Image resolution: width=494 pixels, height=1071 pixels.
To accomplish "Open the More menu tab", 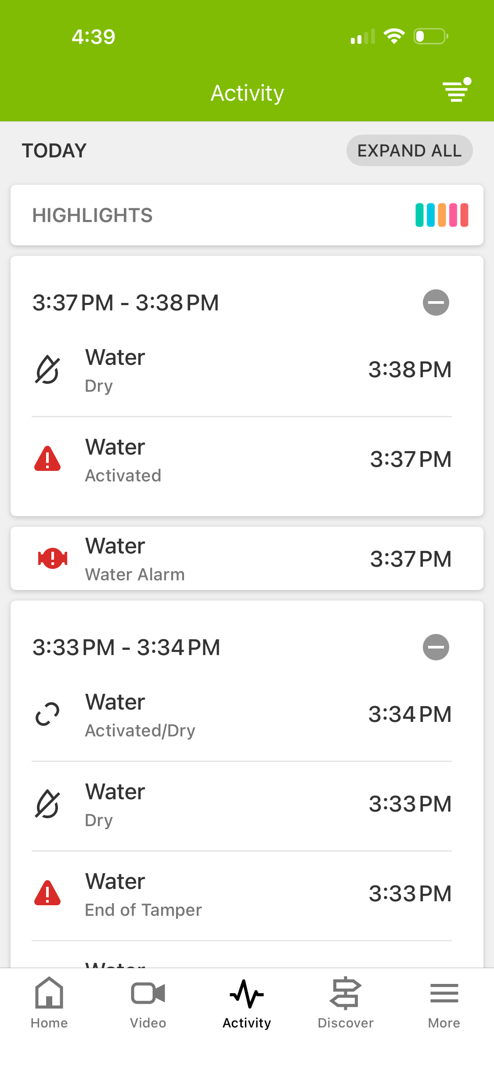I will [x=444, y=1003].
